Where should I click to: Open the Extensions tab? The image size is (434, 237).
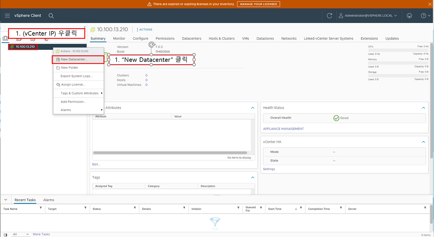tap(369, 38)
